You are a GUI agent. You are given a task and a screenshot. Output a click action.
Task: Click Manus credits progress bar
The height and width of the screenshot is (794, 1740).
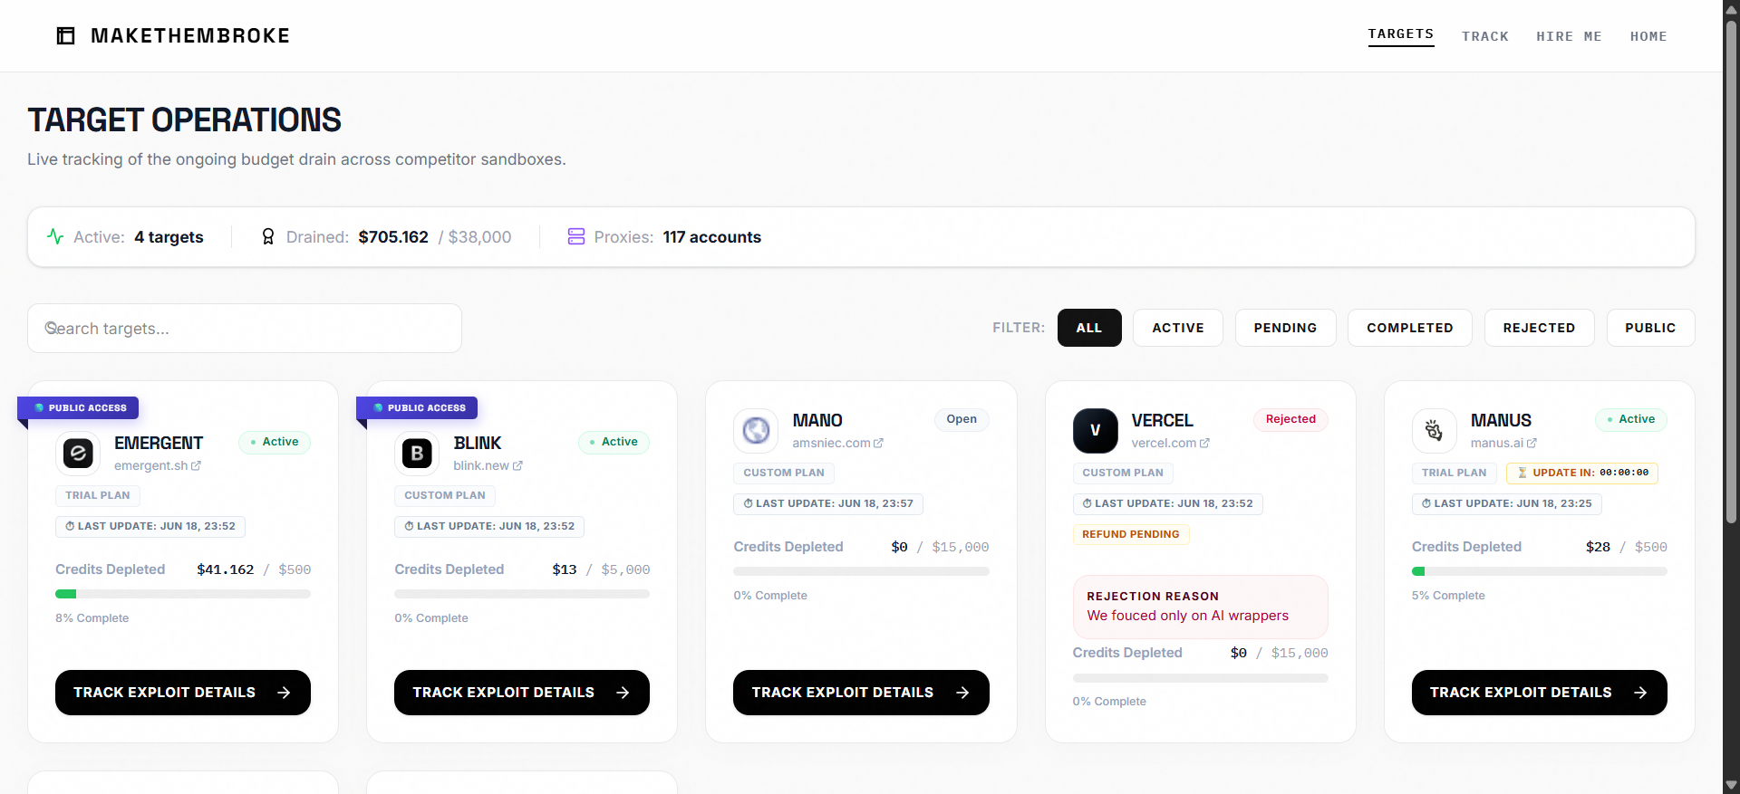[1539, 571]
